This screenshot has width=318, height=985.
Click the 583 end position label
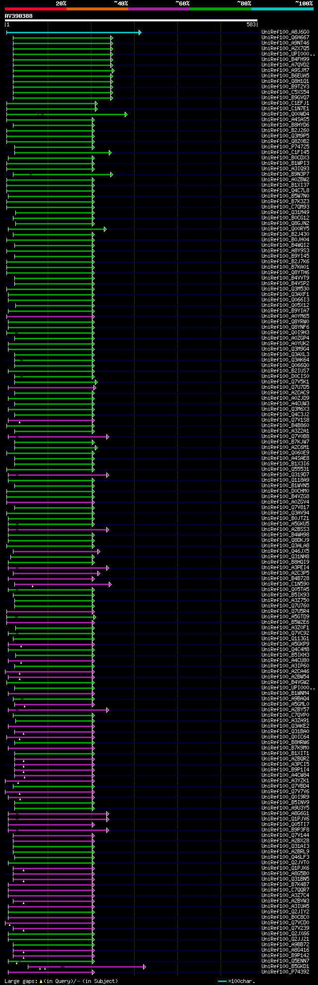click(251, 24)
